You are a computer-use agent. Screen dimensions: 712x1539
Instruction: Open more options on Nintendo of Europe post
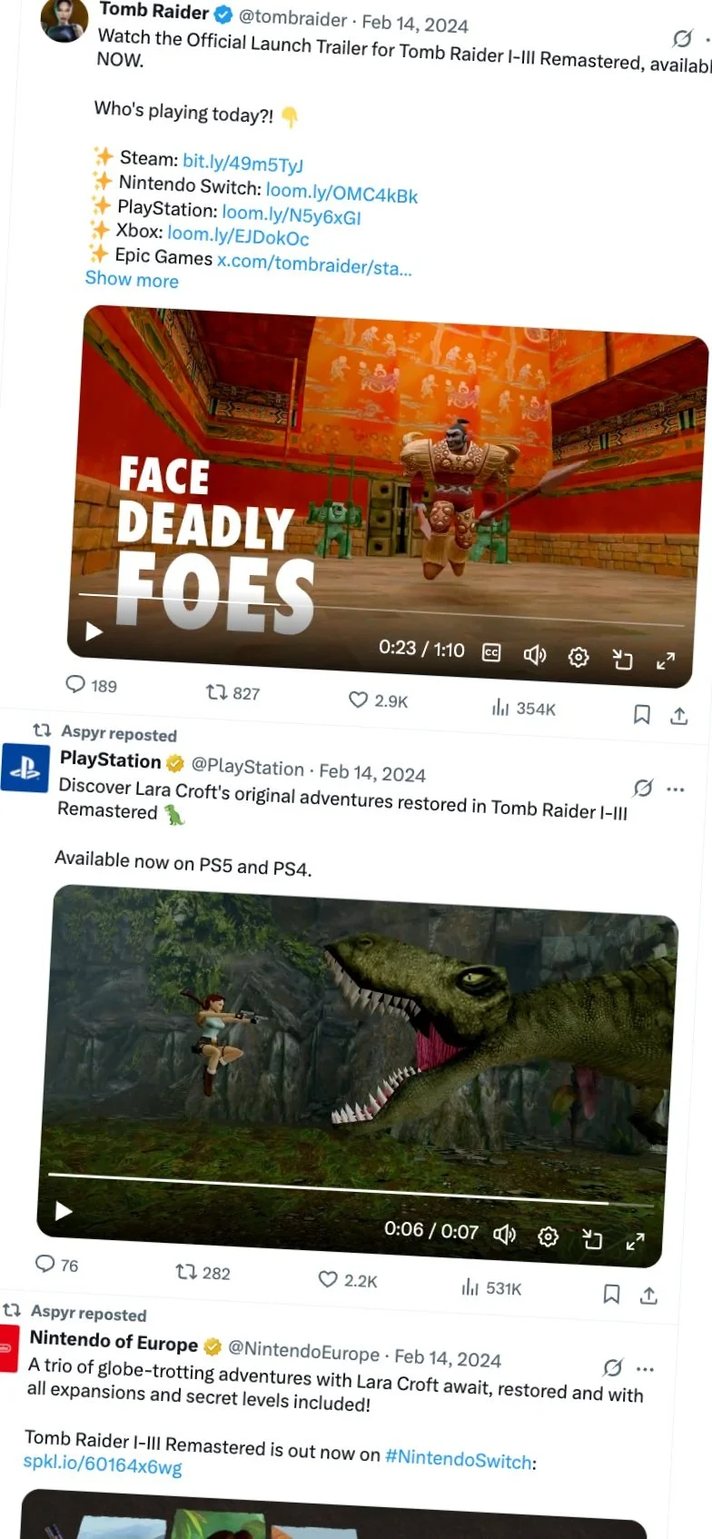click(x=645, y=1369)
